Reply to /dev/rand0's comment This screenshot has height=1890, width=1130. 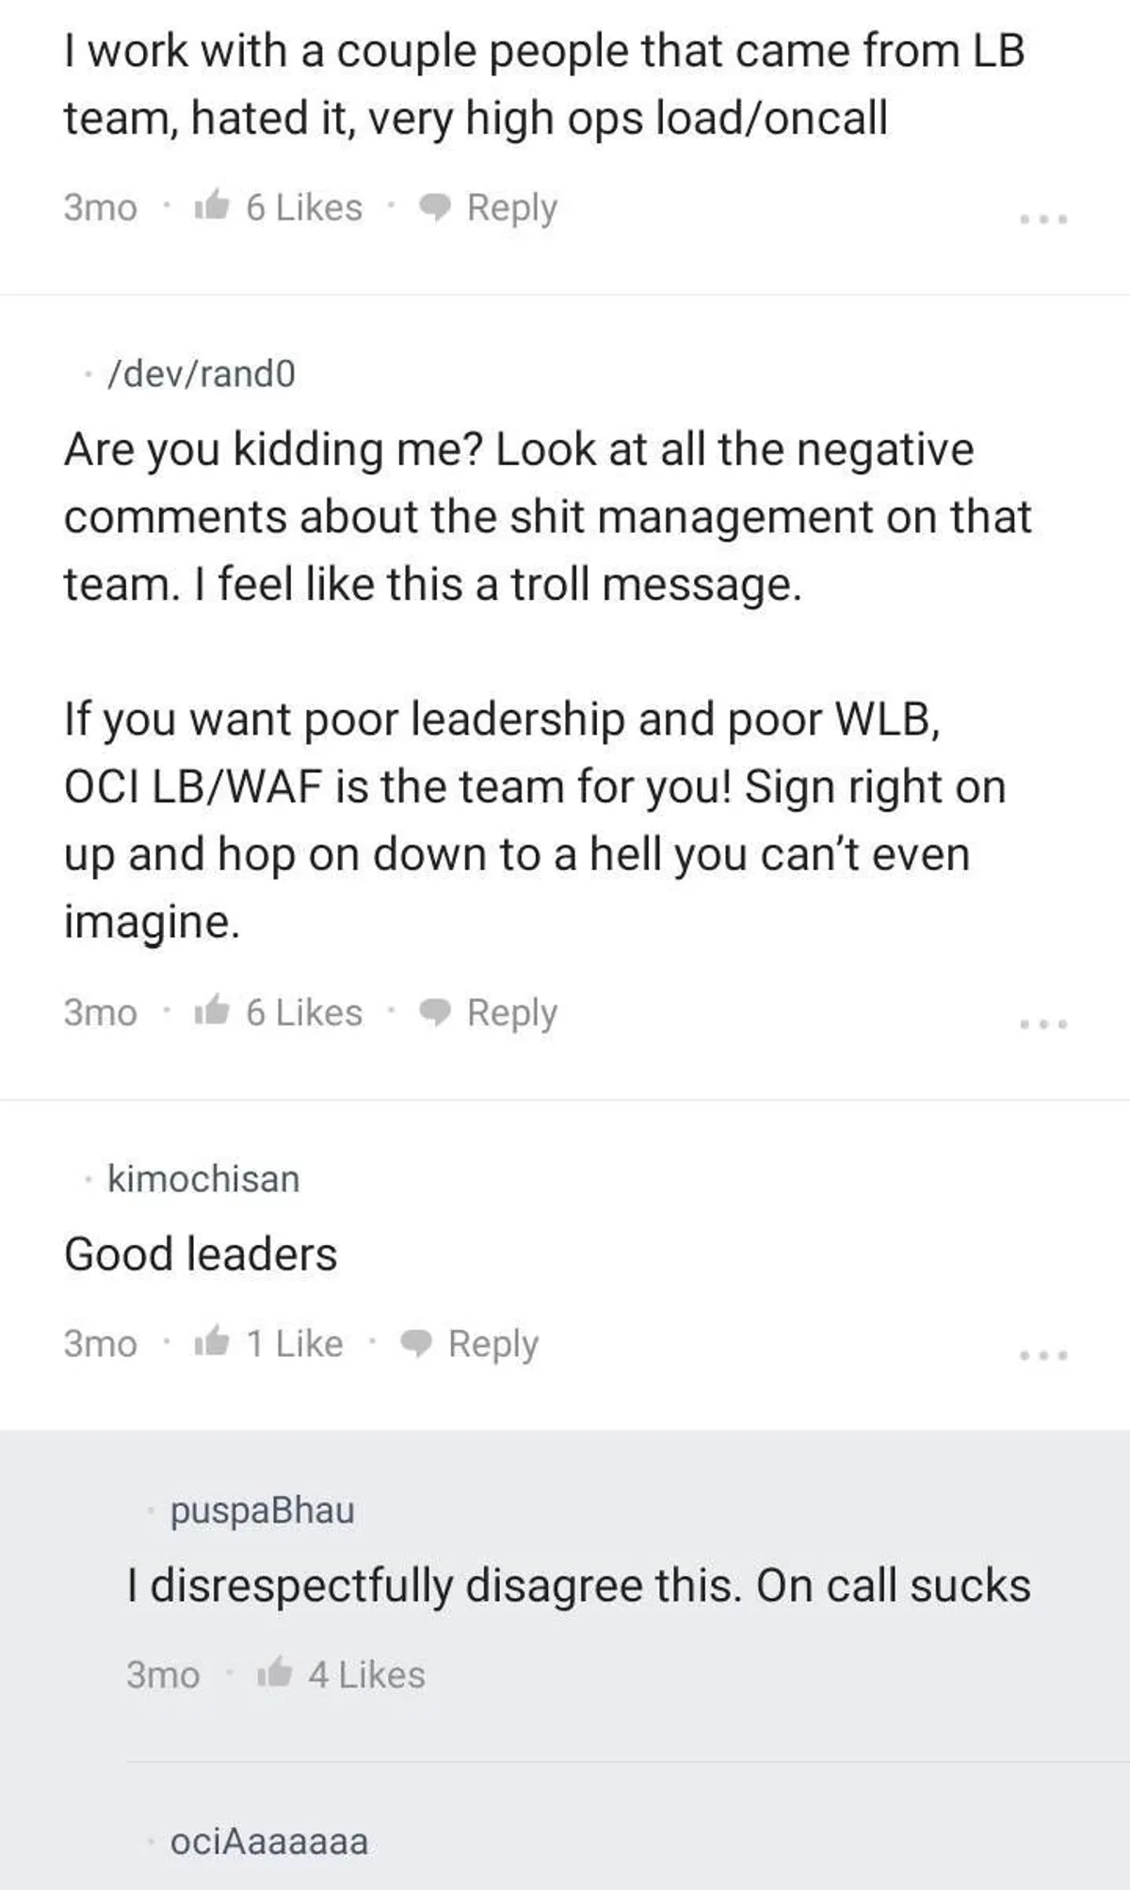490,1013
